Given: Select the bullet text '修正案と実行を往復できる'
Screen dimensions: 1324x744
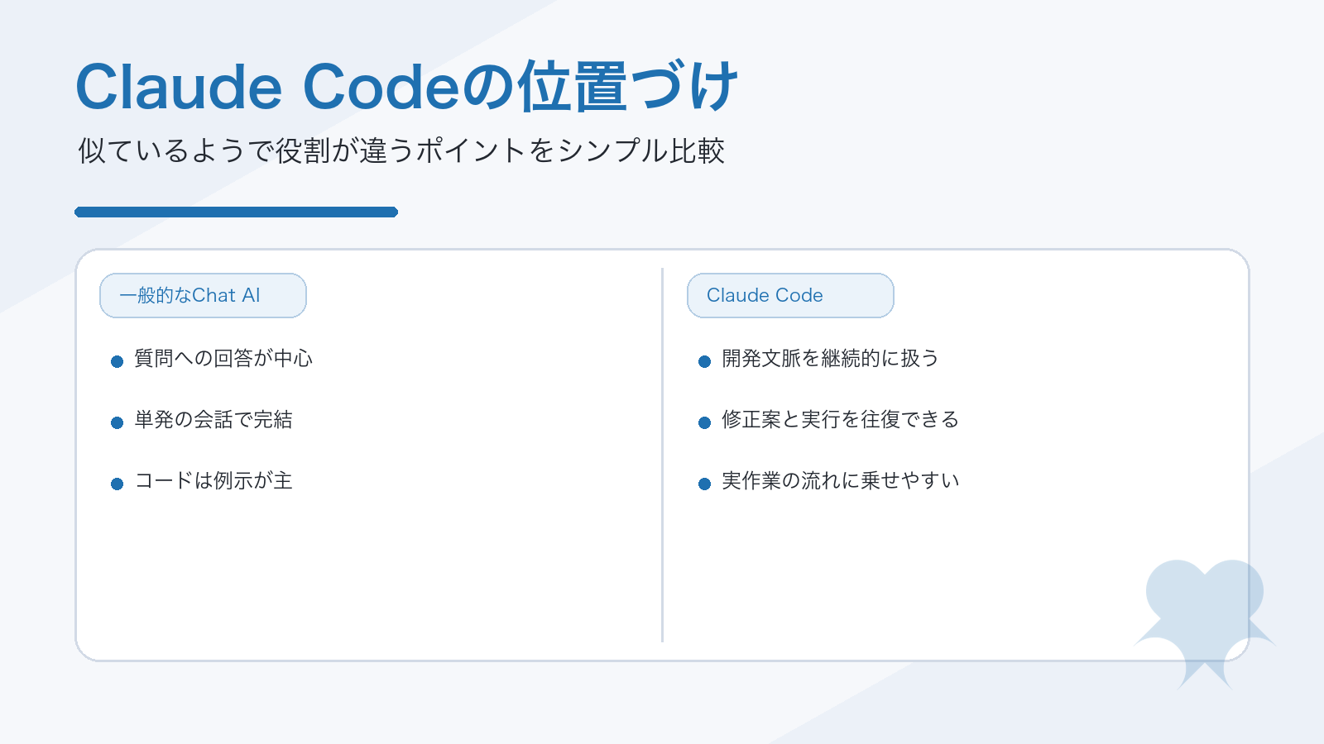Looking at the screenshot, I should [x=840, y=419].
